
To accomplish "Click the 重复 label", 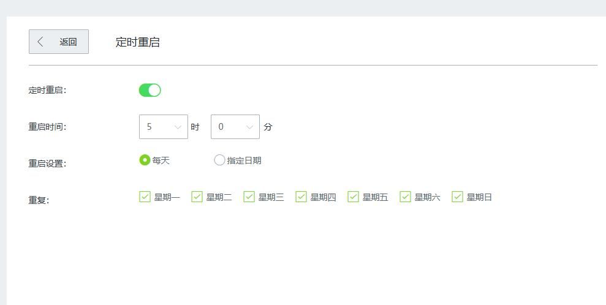I will (39, 200).
